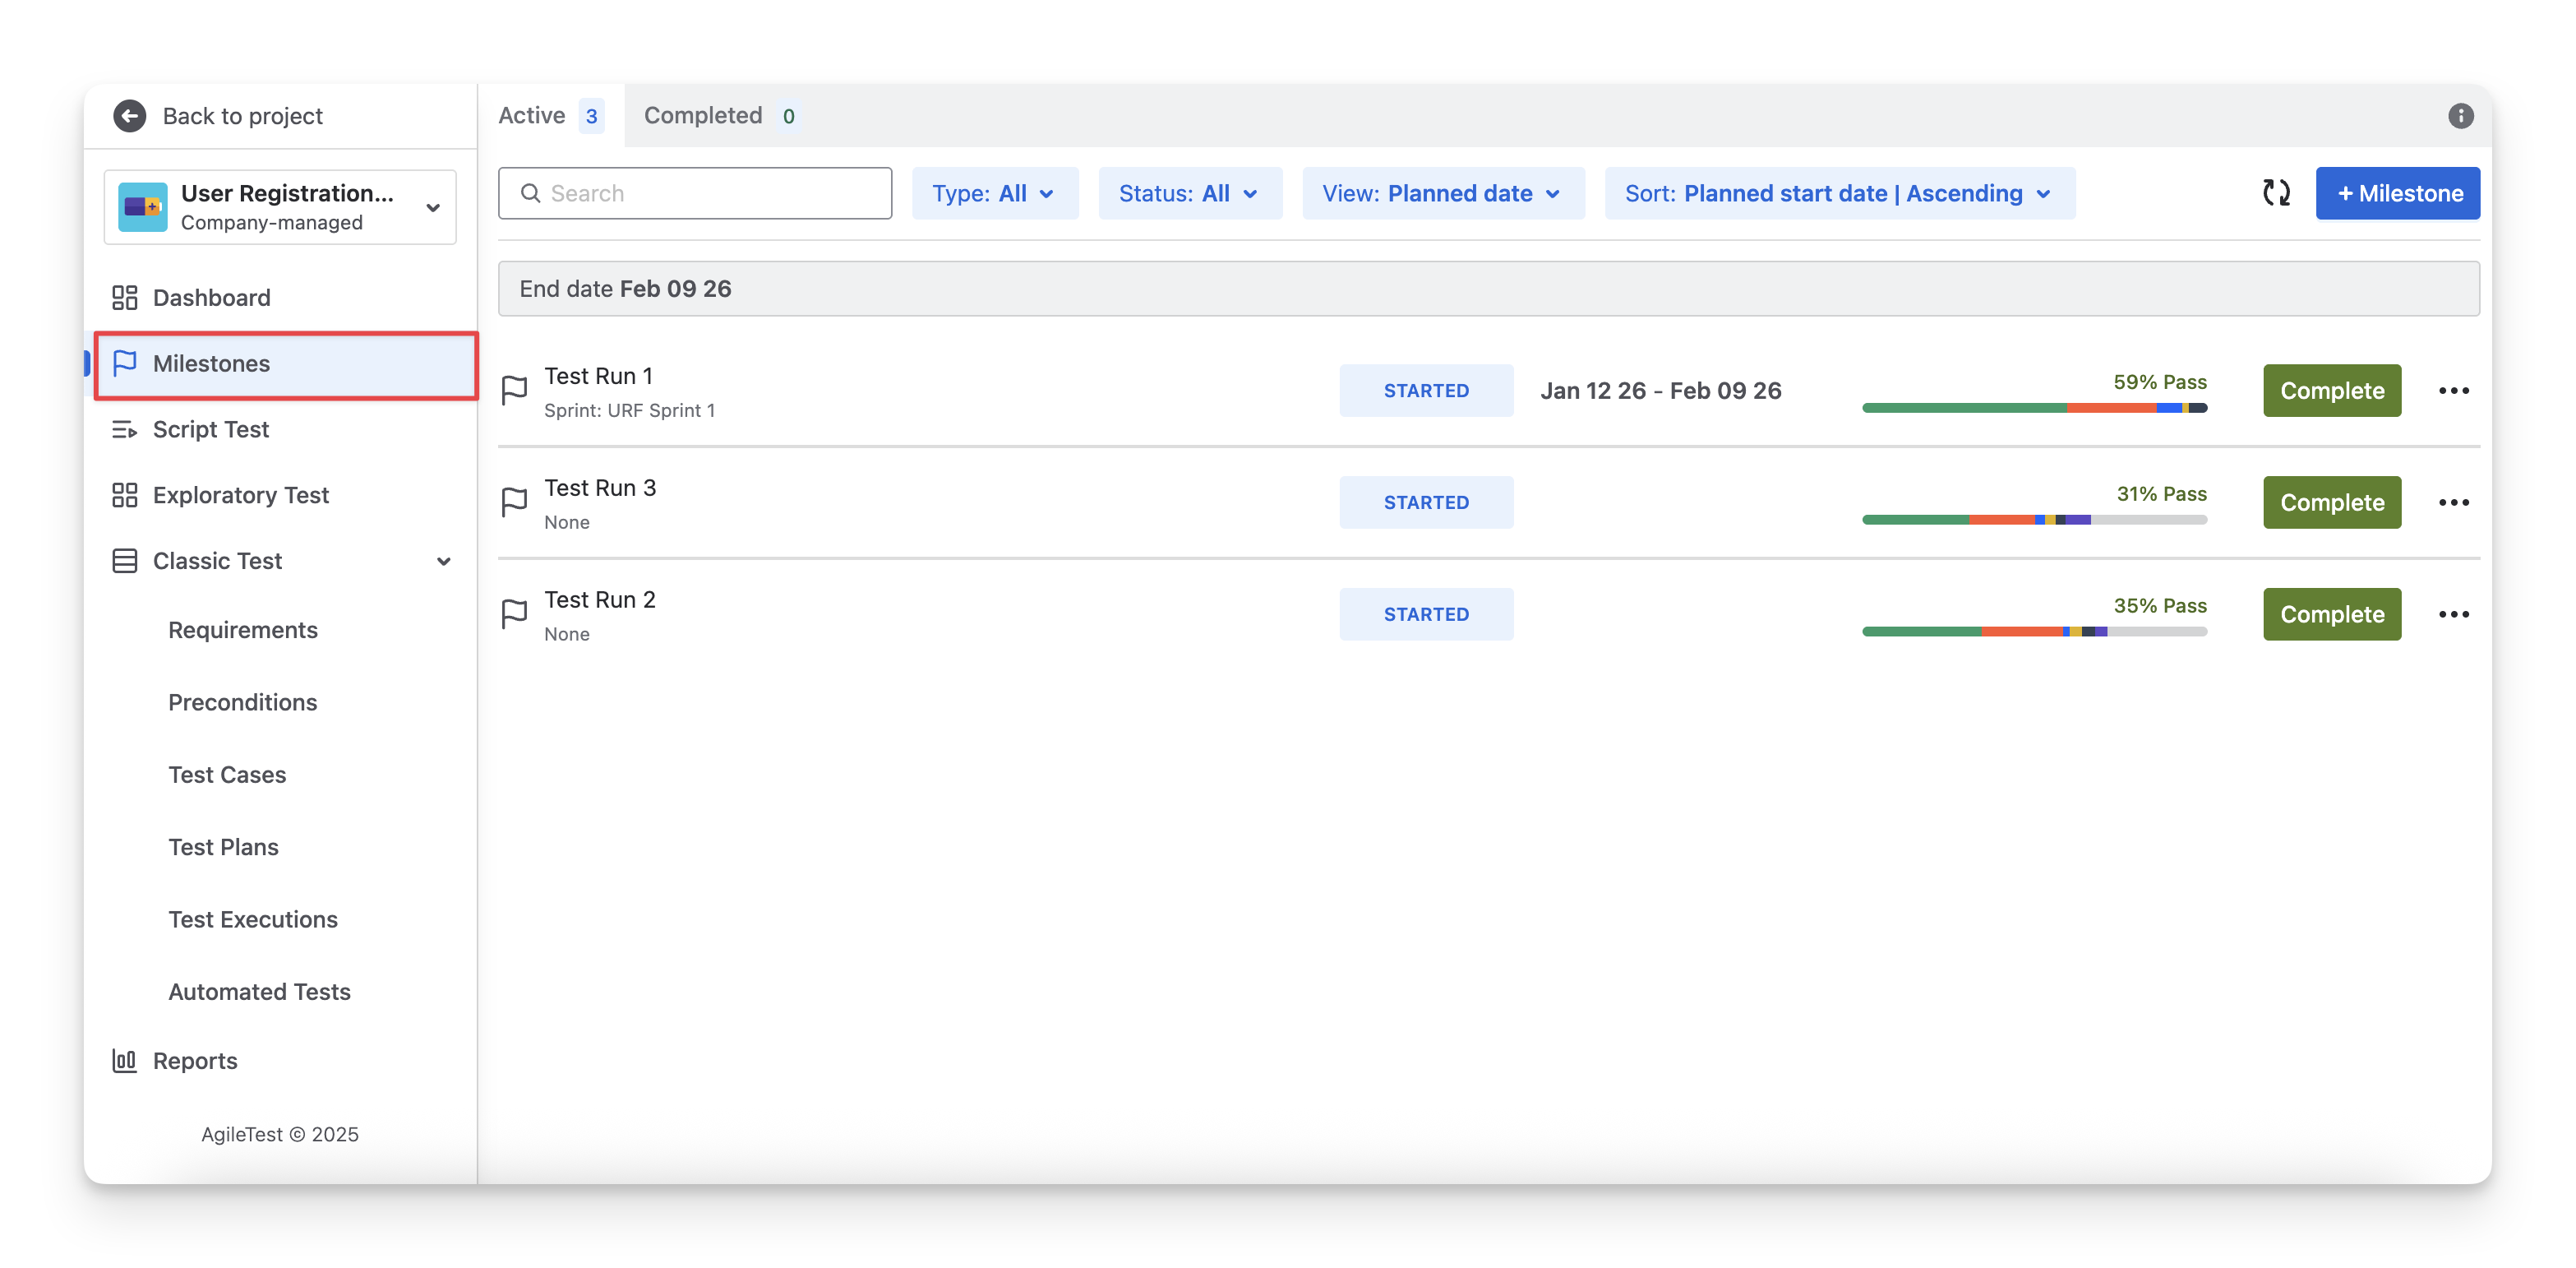
Task: Select Test Cases in the sidebar
Action: 227,775
